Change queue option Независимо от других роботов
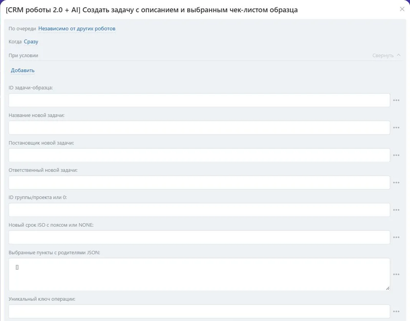The height and width of the screenshot is (321, 410). click(77, 28)
